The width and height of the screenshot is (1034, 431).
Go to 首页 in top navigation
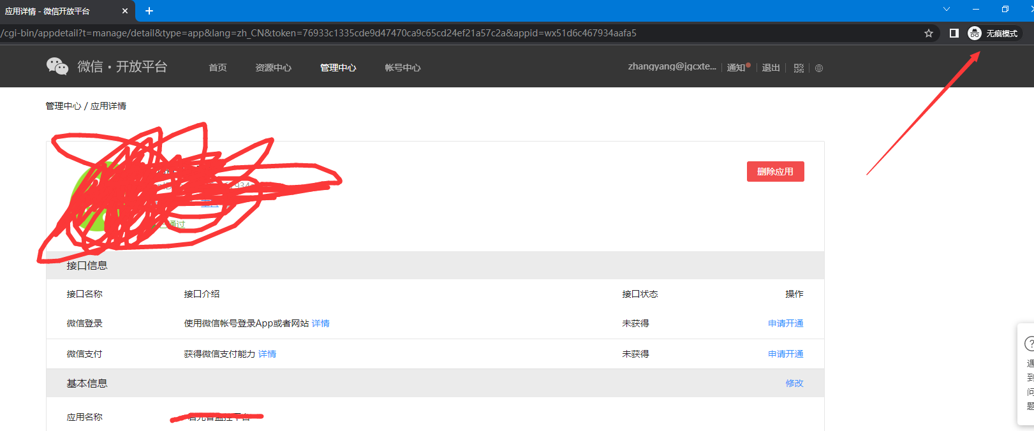click(x=218, y=68)
